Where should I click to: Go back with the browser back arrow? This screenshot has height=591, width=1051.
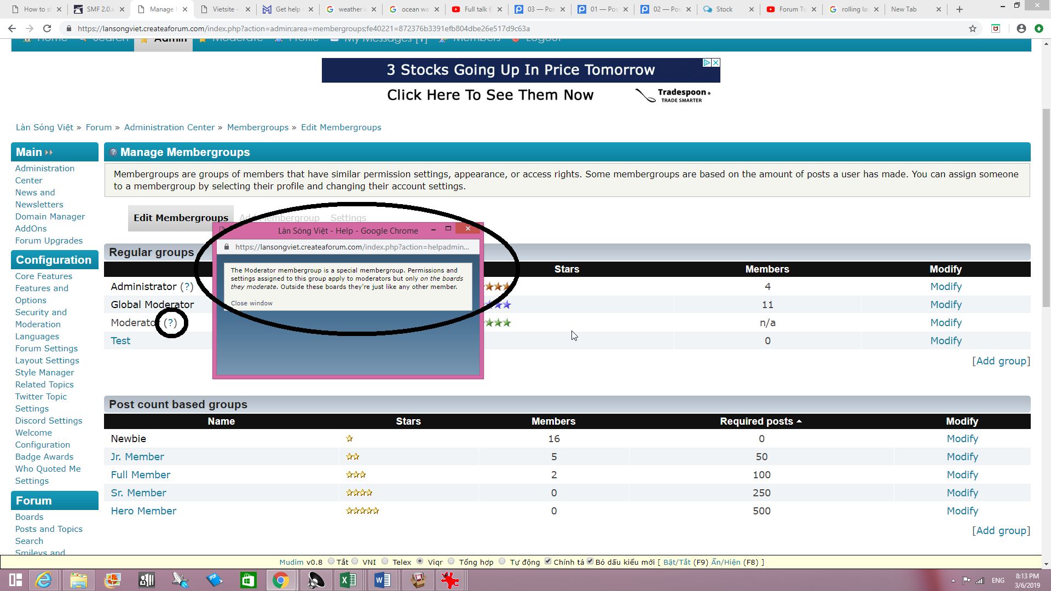tap(12, 28)
